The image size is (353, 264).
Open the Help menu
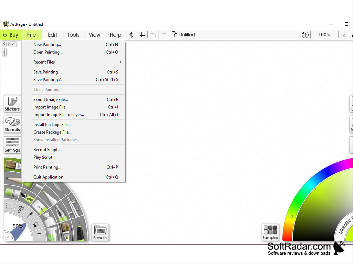click(x=115, y=35)
